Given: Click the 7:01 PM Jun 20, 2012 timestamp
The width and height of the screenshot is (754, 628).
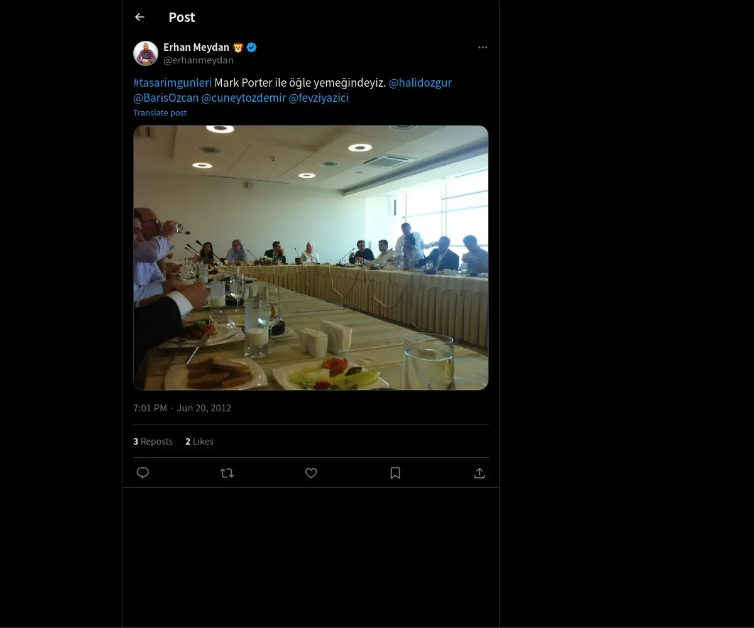Looking at the screenshot, I should coord(182,408).
